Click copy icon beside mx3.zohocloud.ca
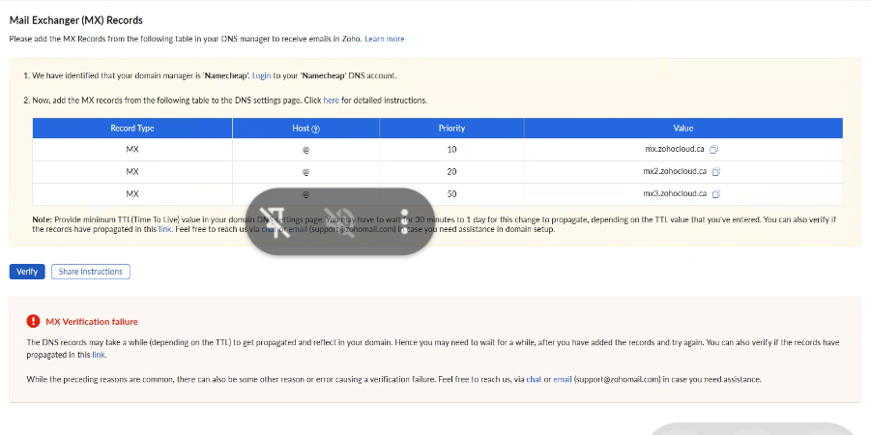 (716, 194)
